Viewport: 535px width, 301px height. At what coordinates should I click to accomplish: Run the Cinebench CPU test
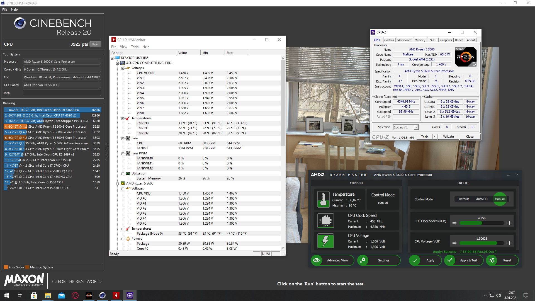(x=95, y=44)
